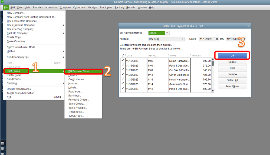
Task: Open calendar picker next to 11/15/2023 date
Action: [217, 39]
